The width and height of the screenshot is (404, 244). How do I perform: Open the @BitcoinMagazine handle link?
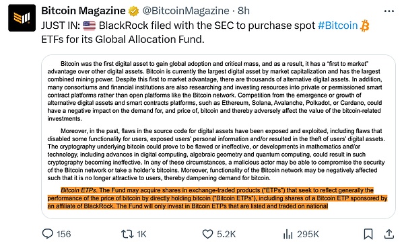coord(186,11)
